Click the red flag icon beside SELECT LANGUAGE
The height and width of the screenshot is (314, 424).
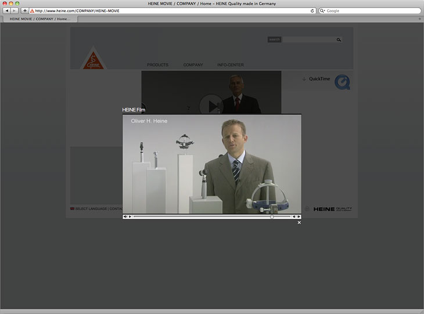[72, 208]
